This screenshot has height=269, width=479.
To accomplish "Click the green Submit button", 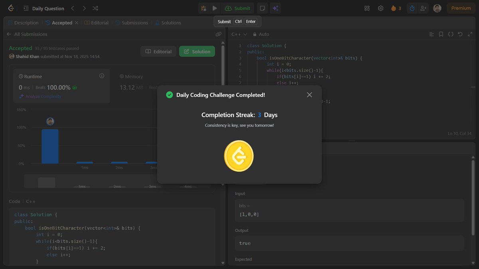I will [x=238, y=8].
